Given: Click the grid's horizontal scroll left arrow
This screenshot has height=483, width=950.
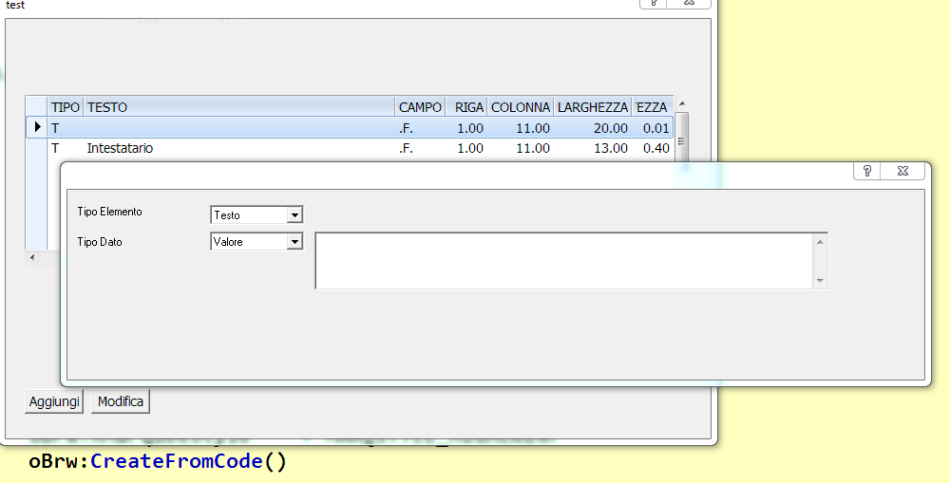Looking at the screenshot, I should tap(32, 257).
